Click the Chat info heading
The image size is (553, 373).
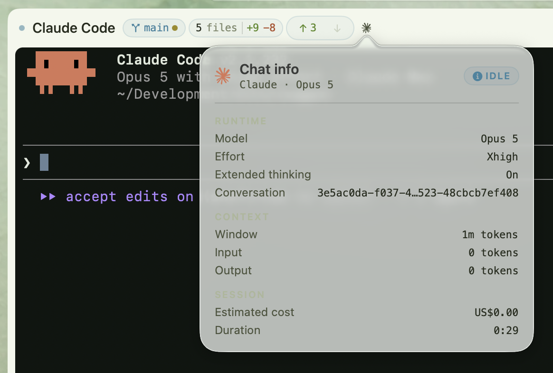(x=269, y=69)
